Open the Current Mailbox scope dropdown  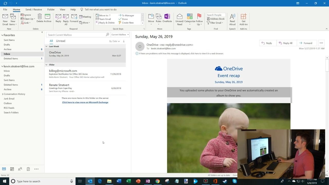pyautogui.click(x=120, y=35)
